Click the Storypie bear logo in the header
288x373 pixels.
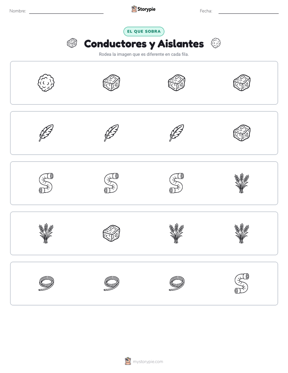click(134, 9)
